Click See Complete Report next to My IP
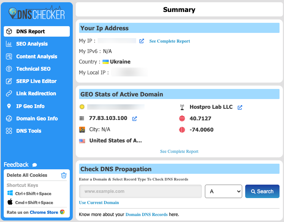284x222 pixels. pyautogui.click(x=169, y=41)
